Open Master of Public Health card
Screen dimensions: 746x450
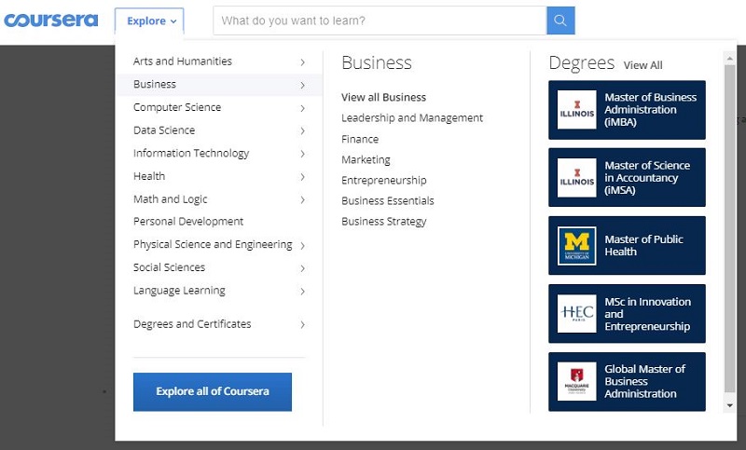tap(627, 246)
